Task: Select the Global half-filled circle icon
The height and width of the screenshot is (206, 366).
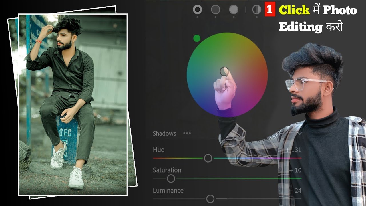Action: click(256, 10)
